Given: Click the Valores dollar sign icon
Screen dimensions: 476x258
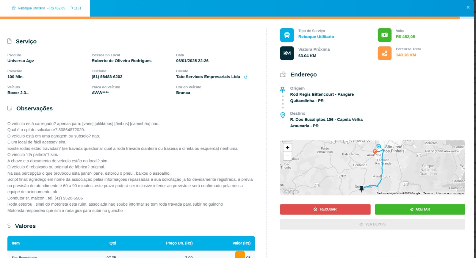Looking at the screenshot, I should (9, 226).
